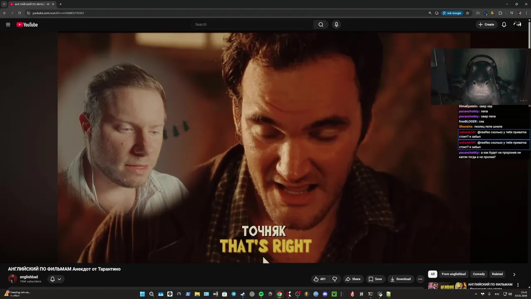The height and width of the screenshot is (299, 531).
Task: Open Chrome profile avatar
Action: click(x=519, y=13)
